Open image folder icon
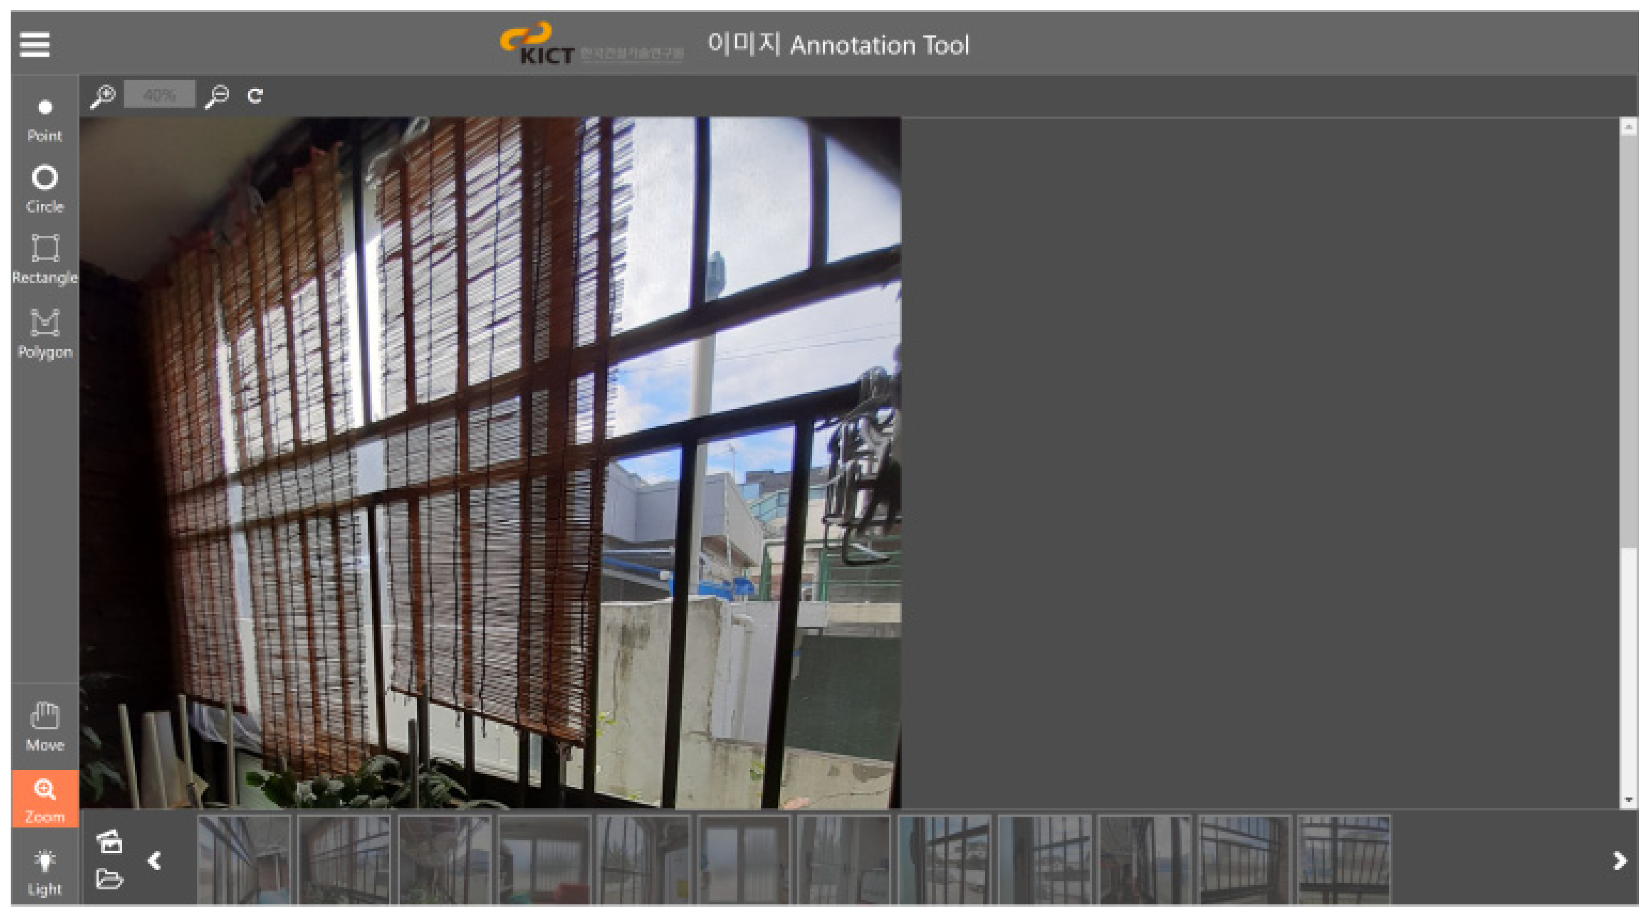This screenshot has height=916, width=1650. tap(109, 878)
